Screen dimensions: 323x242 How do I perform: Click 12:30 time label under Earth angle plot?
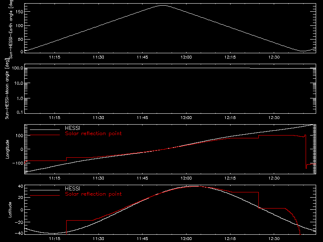coord(274,57)
